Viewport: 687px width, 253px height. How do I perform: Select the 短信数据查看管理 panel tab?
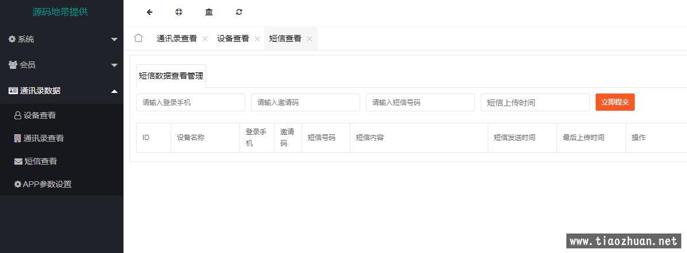tap(171, 76)
